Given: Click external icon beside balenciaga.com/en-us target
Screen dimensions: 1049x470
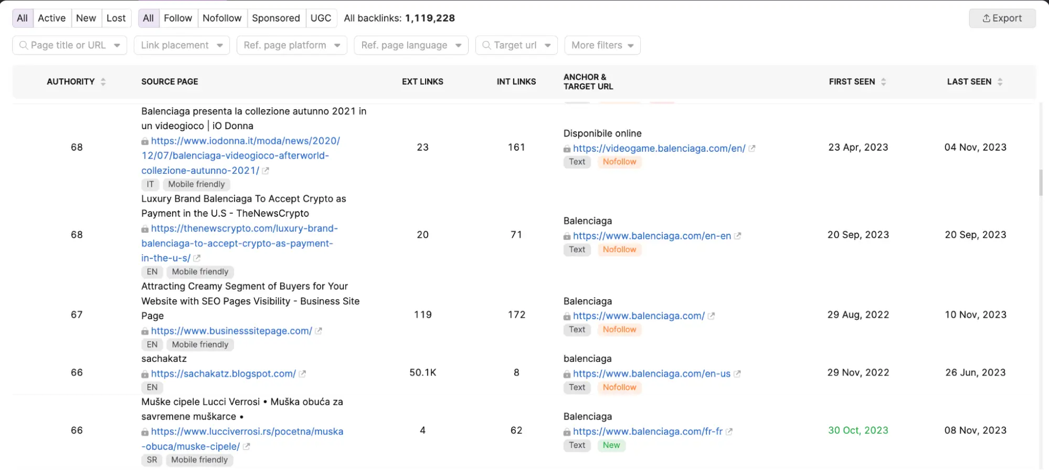Looking at the screenshot, I should coord(737,374).
